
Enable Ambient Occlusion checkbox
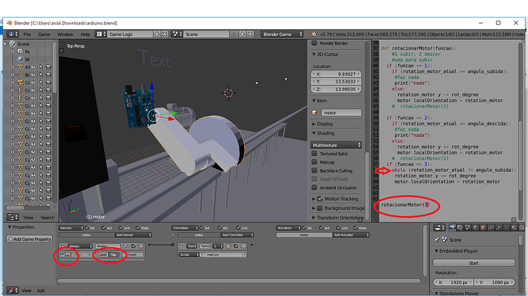[315, 187]
